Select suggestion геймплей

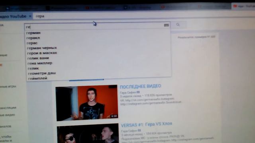(38, 78)
